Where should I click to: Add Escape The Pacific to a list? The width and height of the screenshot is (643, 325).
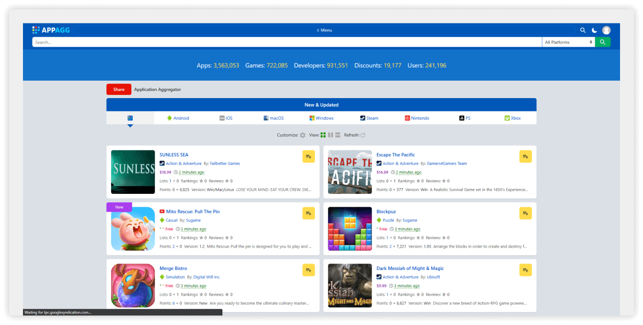tap(525, 156)
